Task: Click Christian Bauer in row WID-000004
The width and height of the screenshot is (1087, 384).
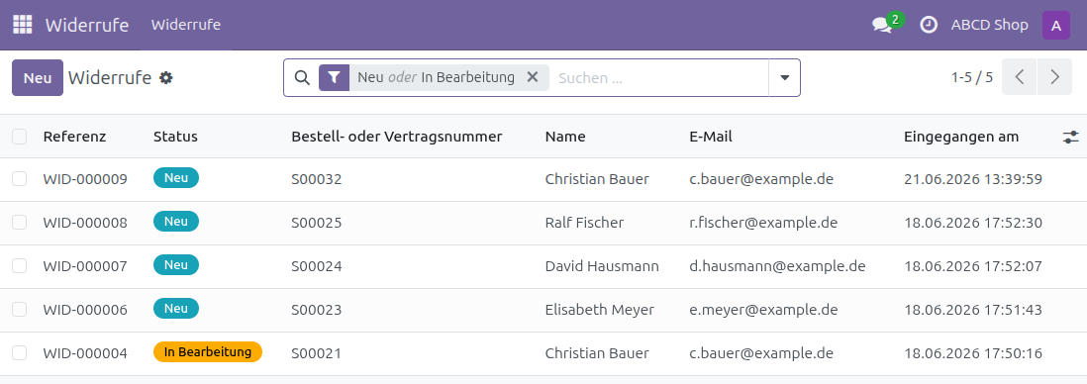Action: 597,353
